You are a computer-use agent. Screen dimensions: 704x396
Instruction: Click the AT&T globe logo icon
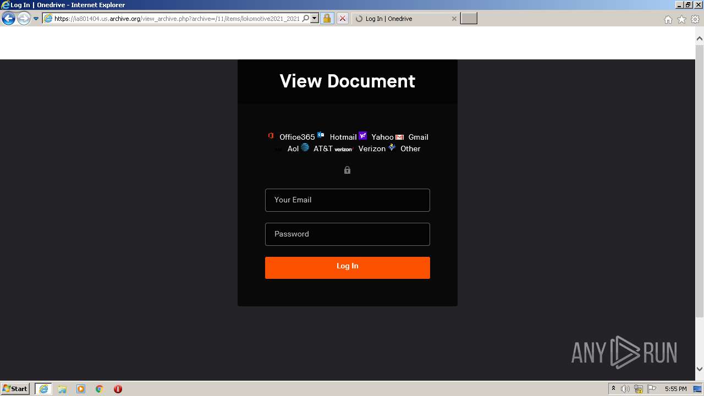305,147
